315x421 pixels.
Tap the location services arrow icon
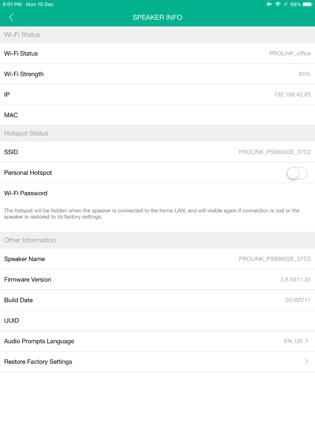click(x=285, y=4)
